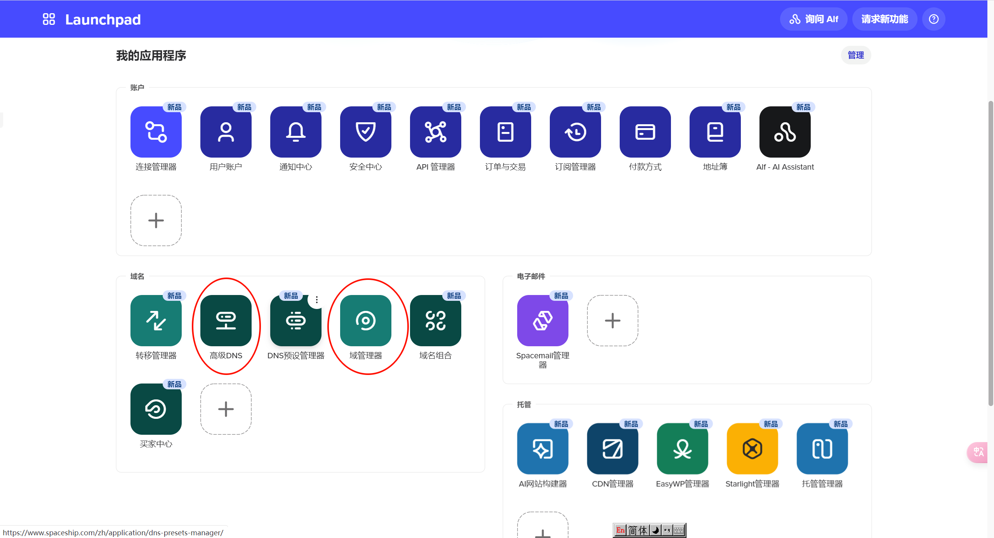Open the 域管理器 app icon
994x538 pixels.
365,321
